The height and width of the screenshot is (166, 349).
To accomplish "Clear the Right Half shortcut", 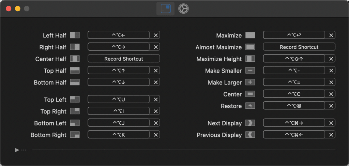I will (x=156, y=47).
